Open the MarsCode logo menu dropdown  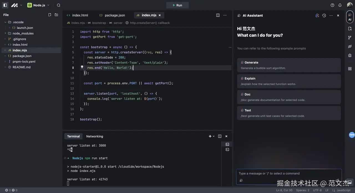[x=17, y=5]
